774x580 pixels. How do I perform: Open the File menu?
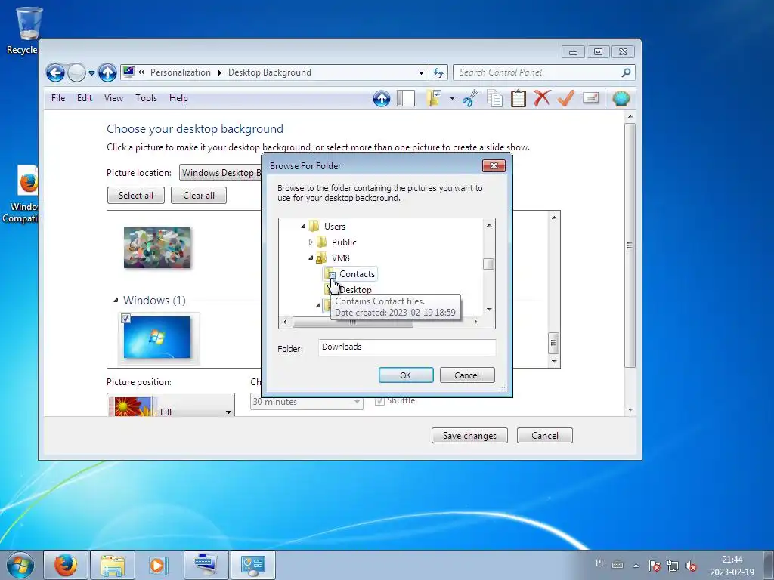pyautogui.click(x=58, y=98)
